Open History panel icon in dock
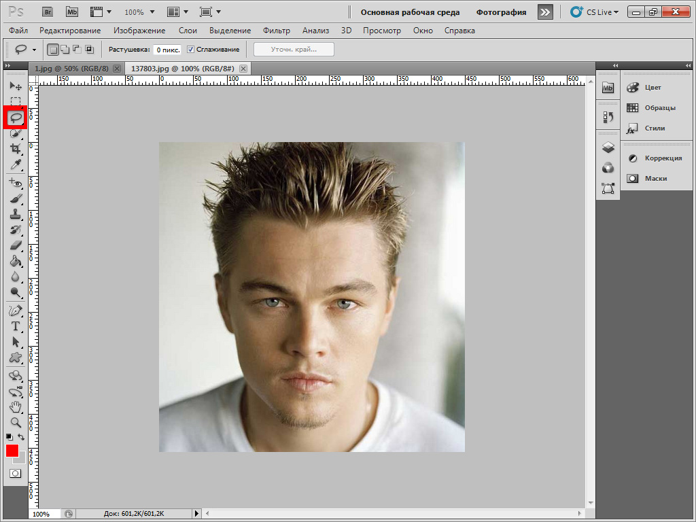The height and width of the screenshot is (522, 696). pos(608,117)
